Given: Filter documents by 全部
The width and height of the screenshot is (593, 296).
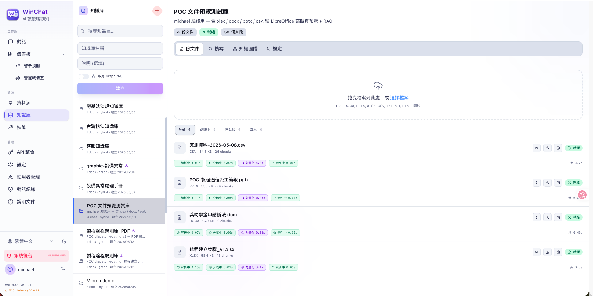Looking at the screenshot, I should point(185,130).
